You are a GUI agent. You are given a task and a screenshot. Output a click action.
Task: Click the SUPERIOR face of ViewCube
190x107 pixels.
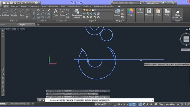[186, 39]
